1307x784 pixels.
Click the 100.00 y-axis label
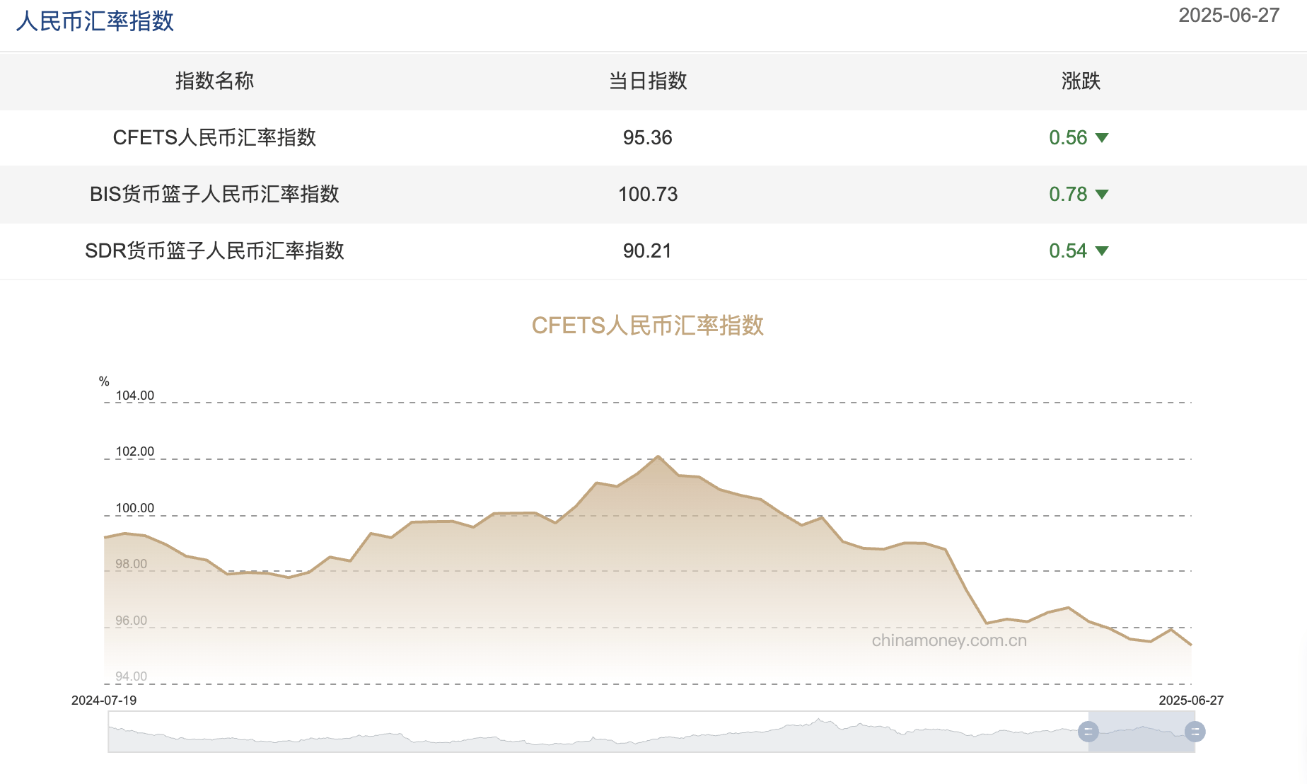click(x=135, y=508)
